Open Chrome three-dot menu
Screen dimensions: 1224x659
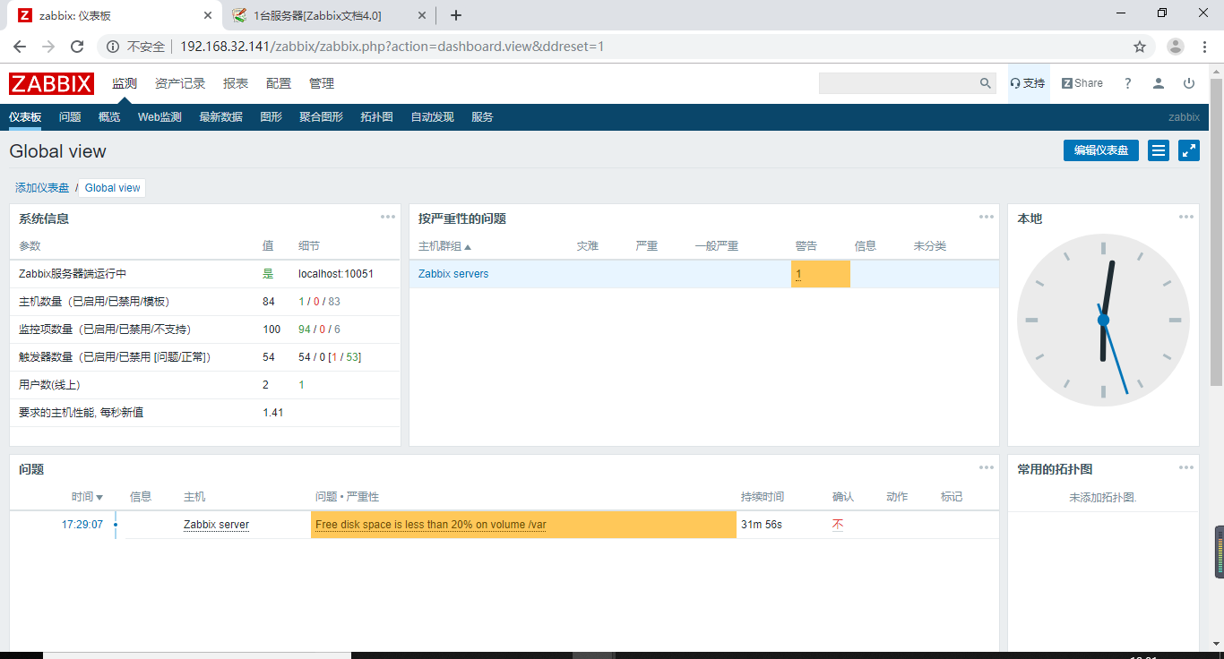pyautogui.click(x=1204, y=47)
